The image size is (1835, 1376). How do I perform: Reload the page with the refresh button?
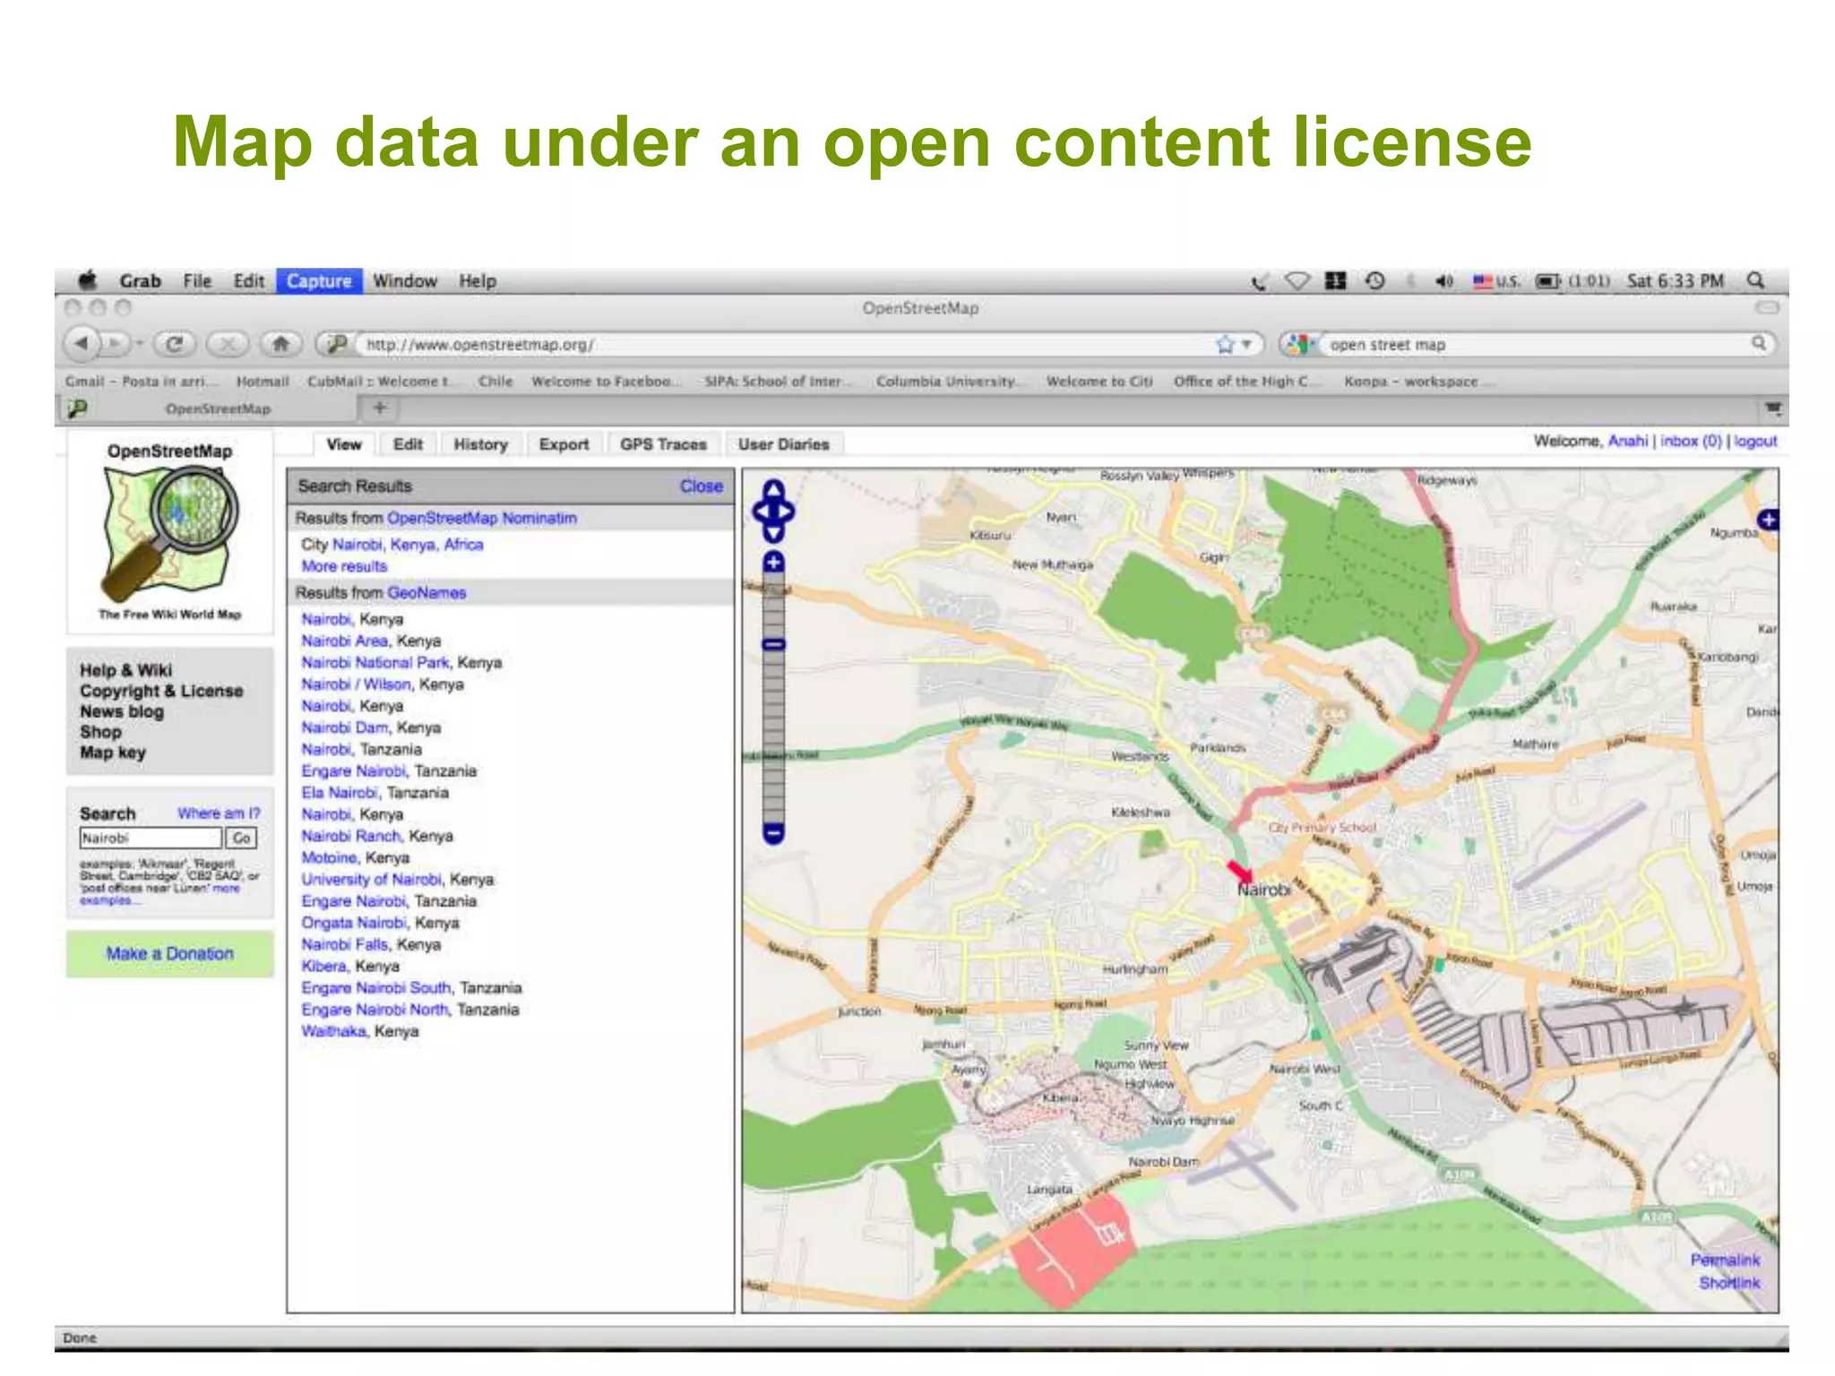[x=175, y=343]
